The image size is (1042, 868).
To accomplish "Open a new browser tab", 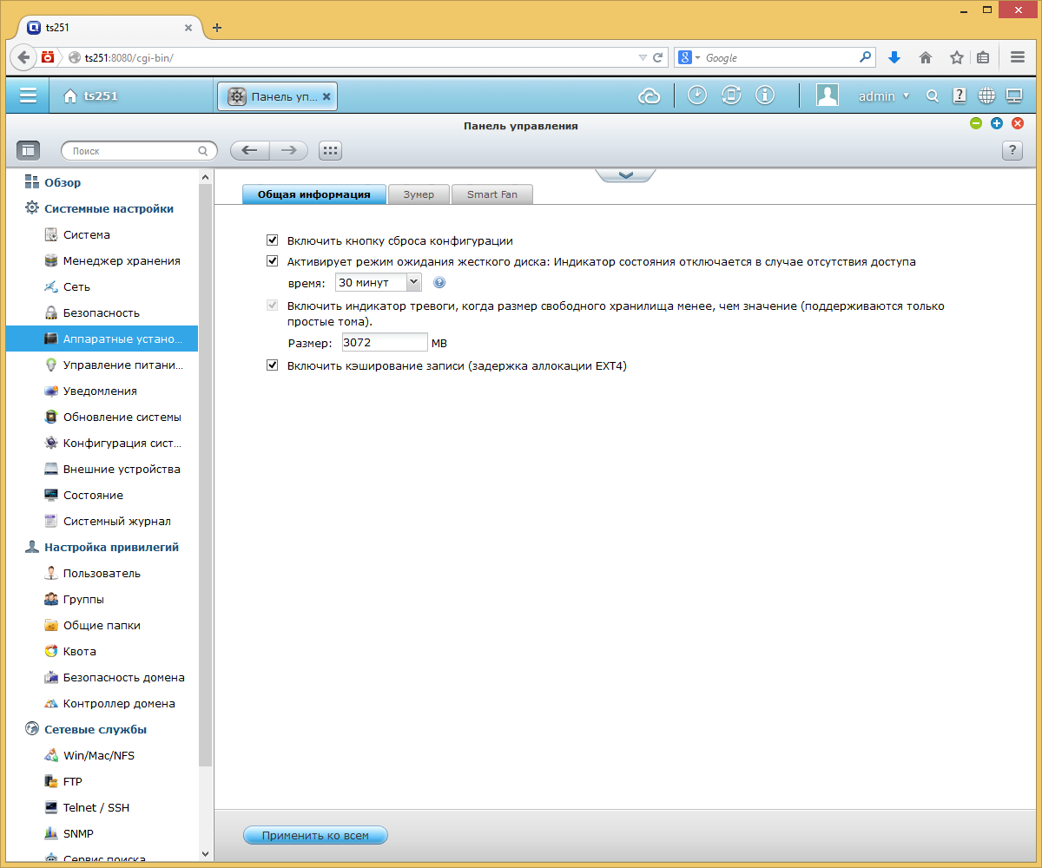I will tap(217, 27).
